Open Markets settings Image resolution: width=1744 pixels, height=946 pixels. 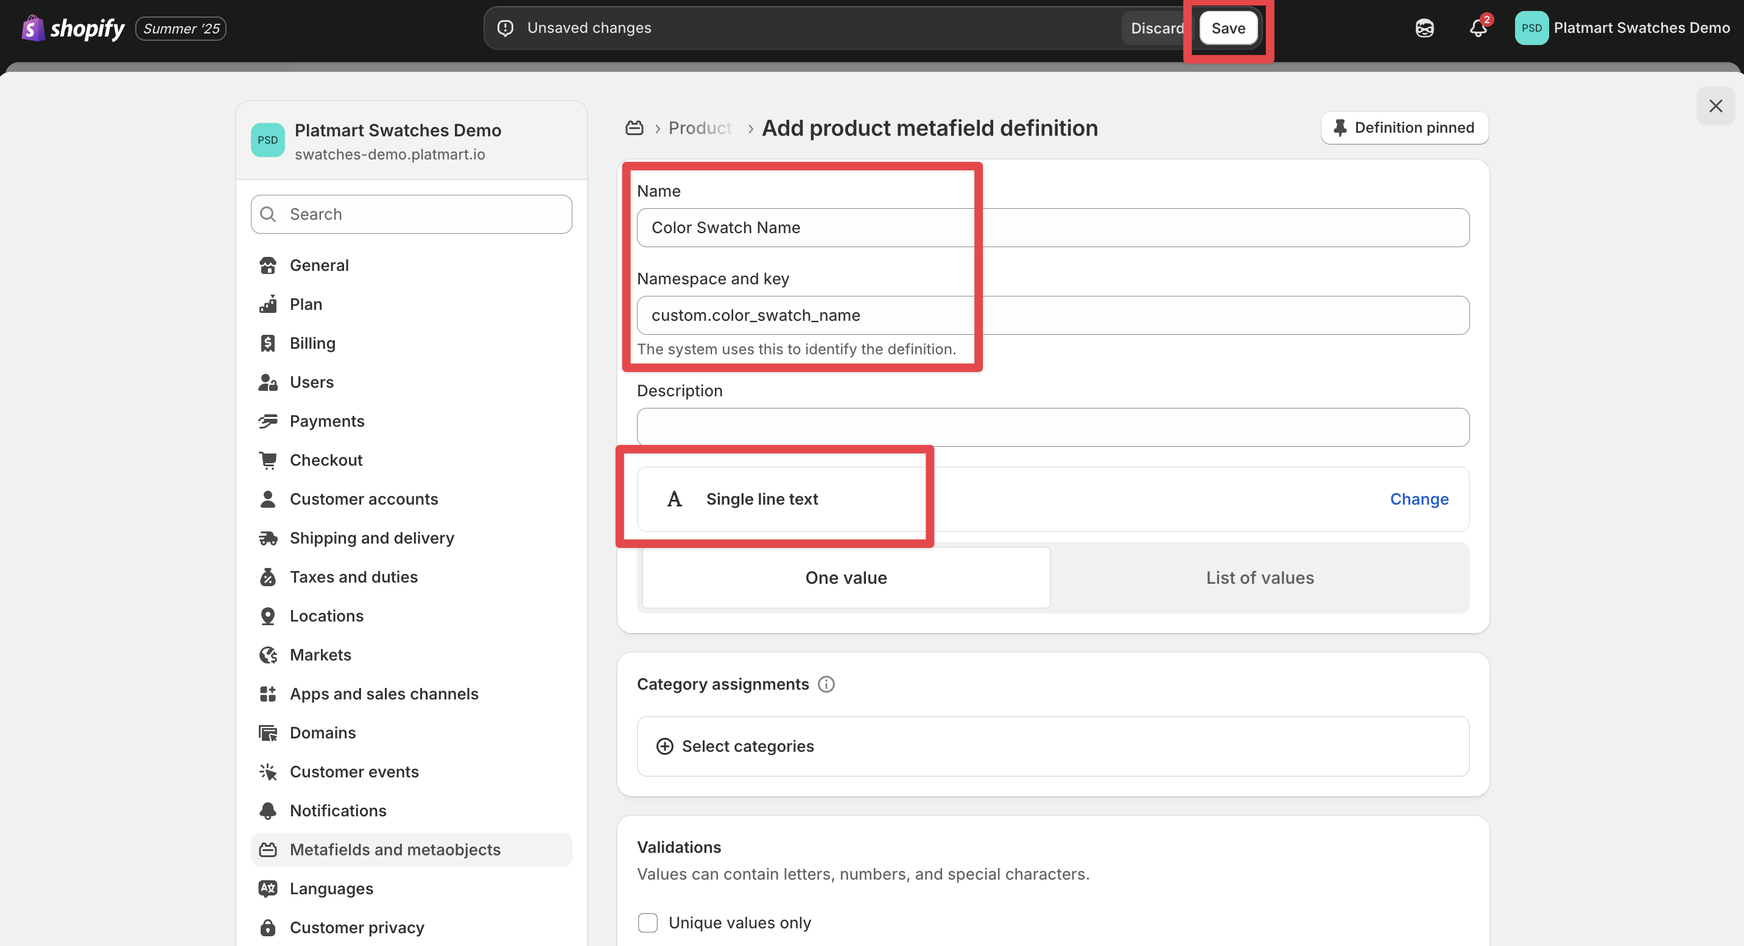(411, 655)
